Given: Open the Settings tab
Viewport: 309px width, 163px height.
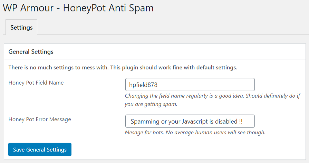Looking at the screenshot, I should [21, 28].
